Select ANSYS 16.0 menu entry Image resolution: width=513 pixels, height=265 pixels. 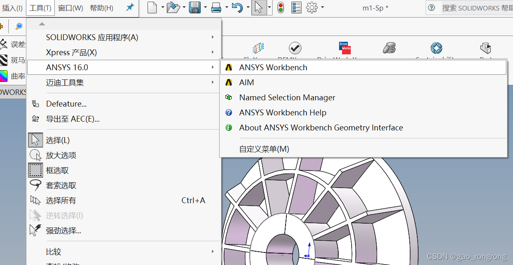[124, 67]
